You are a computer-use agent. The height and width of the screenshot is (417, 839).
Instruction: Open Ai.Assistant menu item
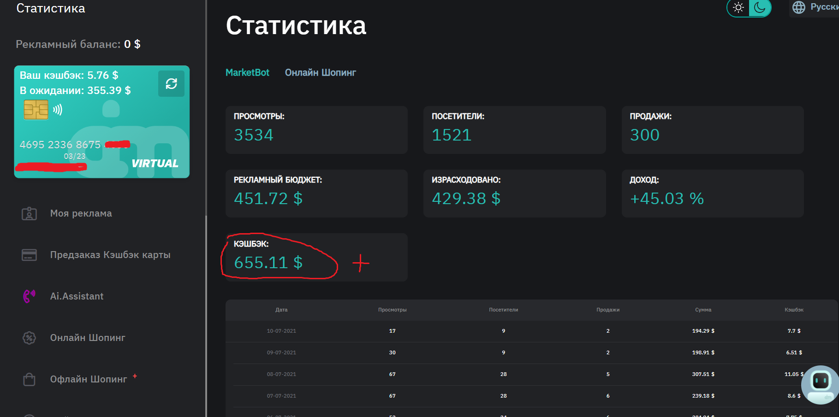77,296
